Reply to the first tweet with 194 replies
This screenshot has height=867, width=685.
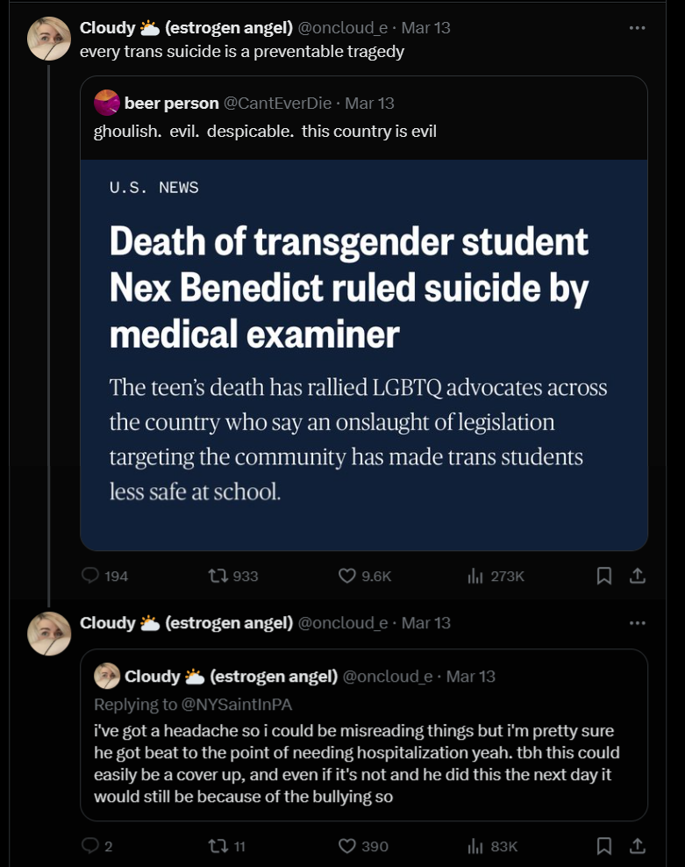coord(91,576)
